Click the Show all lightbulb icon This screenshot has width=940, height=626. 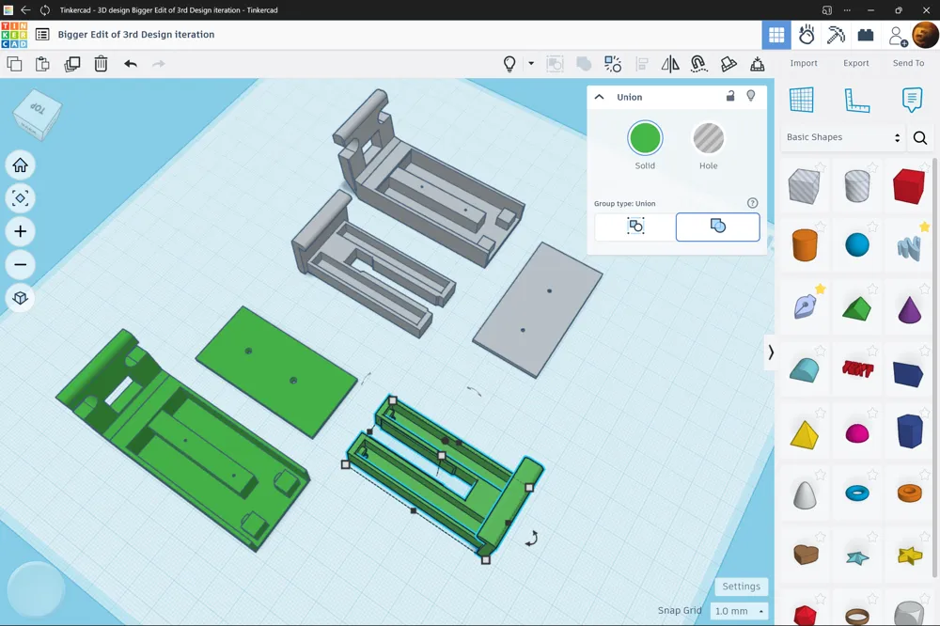click(x=509, y=64)
